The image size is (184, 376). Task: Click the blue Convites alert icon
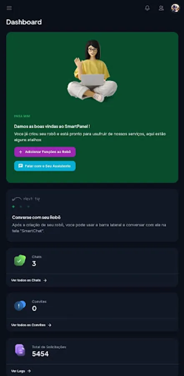tap(20, 305)
